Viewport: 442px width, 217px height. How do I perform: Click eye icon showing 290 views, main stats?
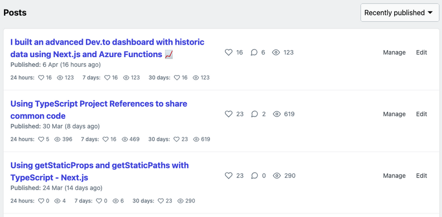[277, 176]
